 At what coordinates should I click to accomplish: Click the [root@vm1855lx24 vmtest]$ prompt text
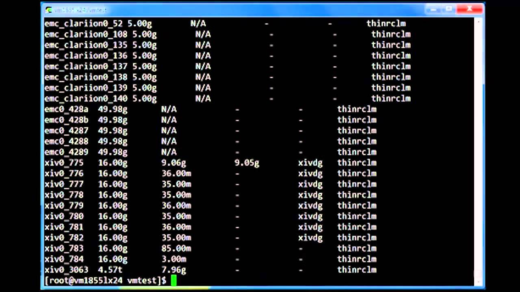coord(106,281)
